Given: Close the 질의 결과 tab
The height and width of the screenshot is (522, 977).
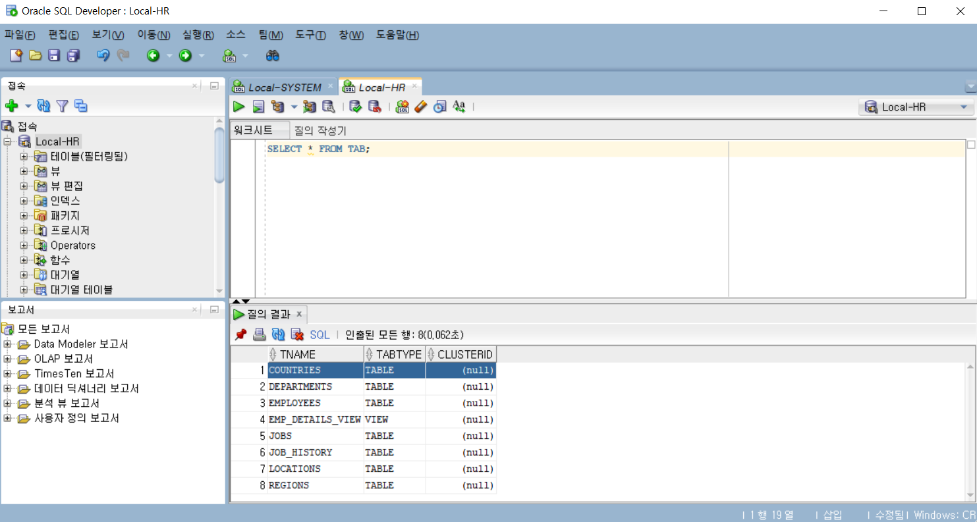Looking at the screenshot, I should pos(298,314).
